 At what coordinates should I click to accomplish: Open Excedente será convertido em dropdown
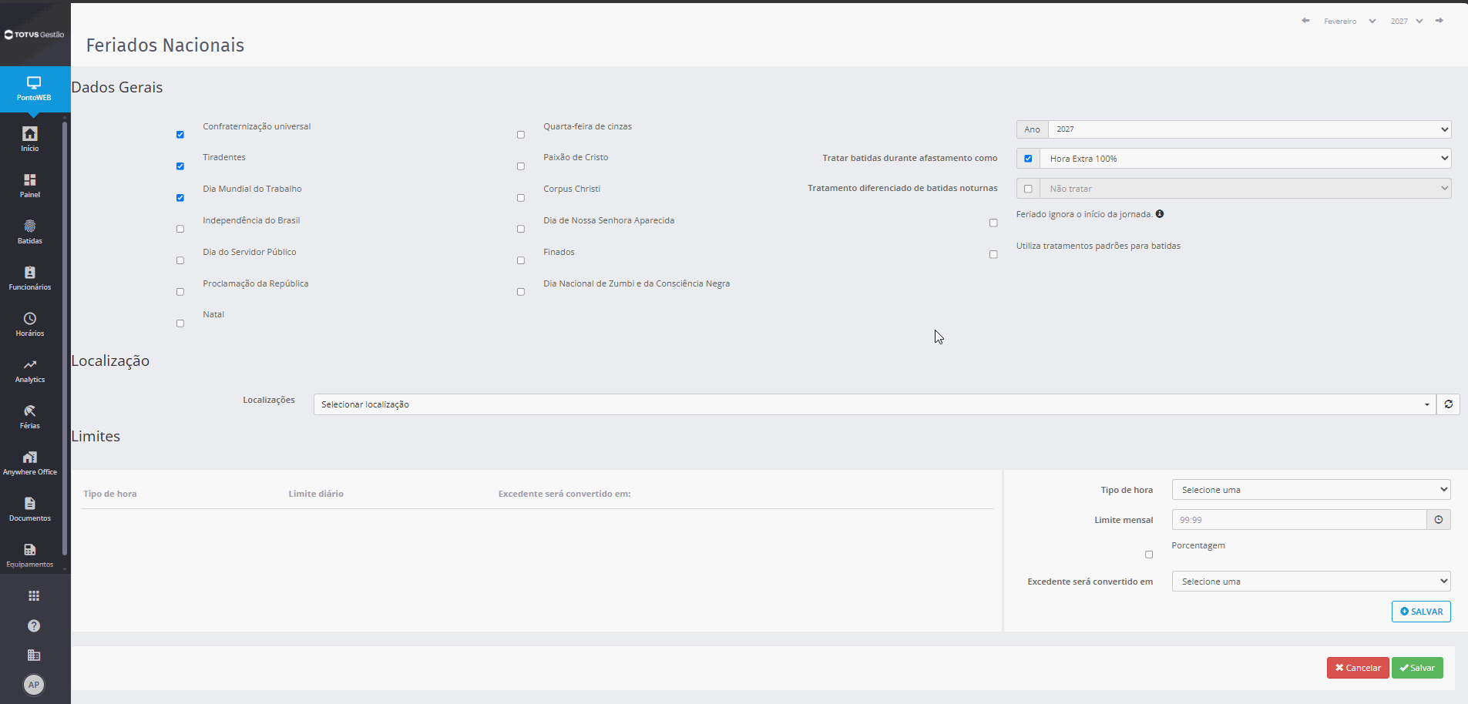tap(1311, 582)
